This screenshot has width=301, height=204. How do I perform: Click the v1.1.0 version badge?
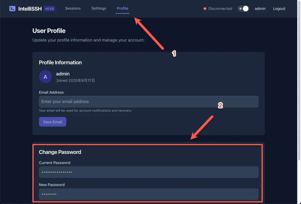point(50,9)
